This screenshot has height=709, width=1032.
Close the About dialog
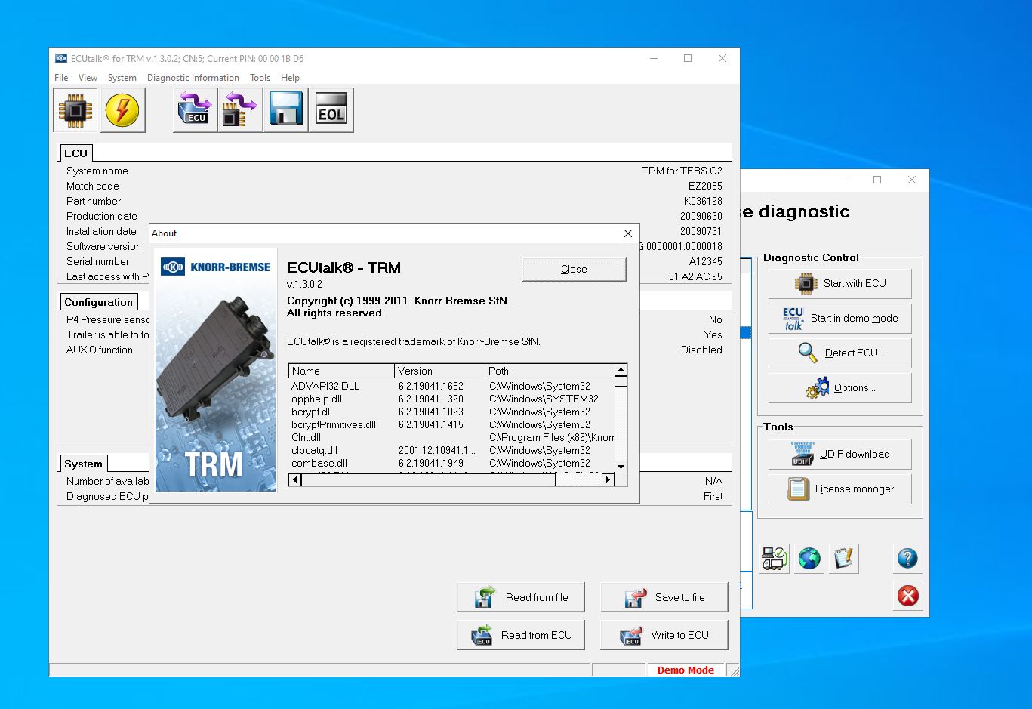coord(573,269)
